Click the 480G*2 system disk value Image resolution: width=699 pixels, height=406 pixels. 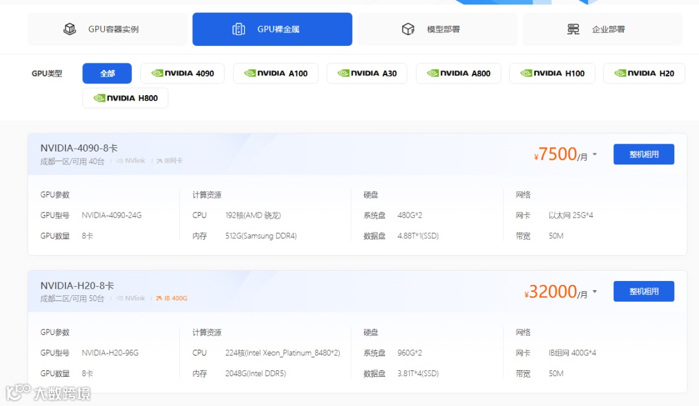tap(410, 216)
